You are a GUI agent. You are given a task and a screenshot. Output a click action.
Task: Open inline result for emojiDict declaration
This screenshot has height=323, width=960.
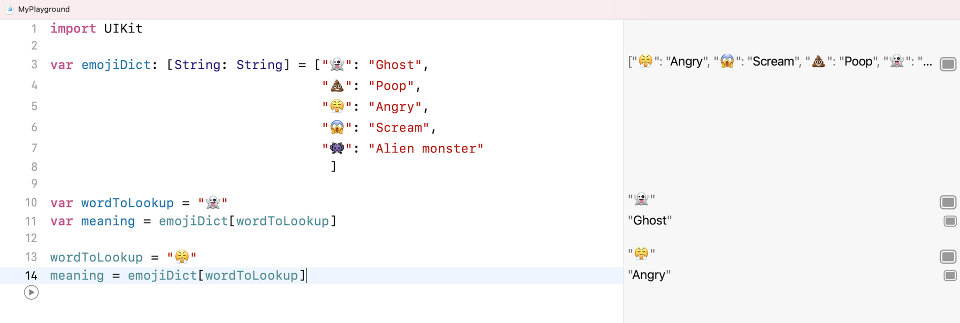point(949,64)
